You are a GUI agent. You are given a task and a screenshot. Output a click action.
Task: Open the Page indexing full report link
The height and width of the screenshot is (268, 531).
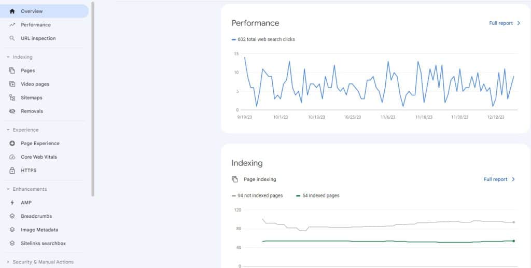pyautogui.click(x=499, y=179)
